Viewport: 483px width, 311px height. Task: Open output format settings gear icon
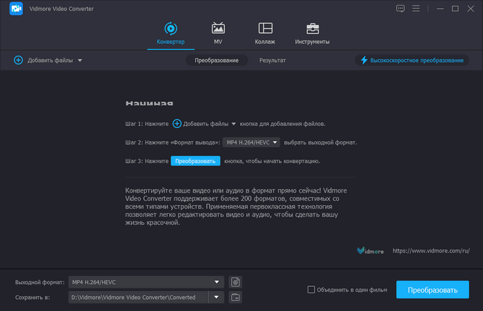pyautogui.click(x=235, y=282)
